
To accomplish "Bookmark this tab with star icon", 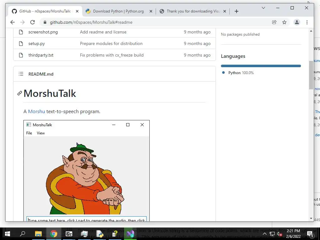I will [x=284, y=22].
